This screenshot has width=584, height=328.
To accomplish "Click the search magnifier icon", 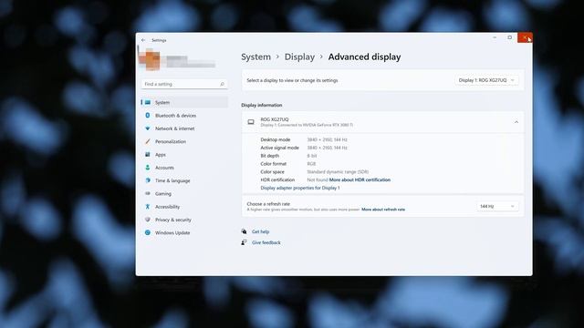I will coord(222,84).
